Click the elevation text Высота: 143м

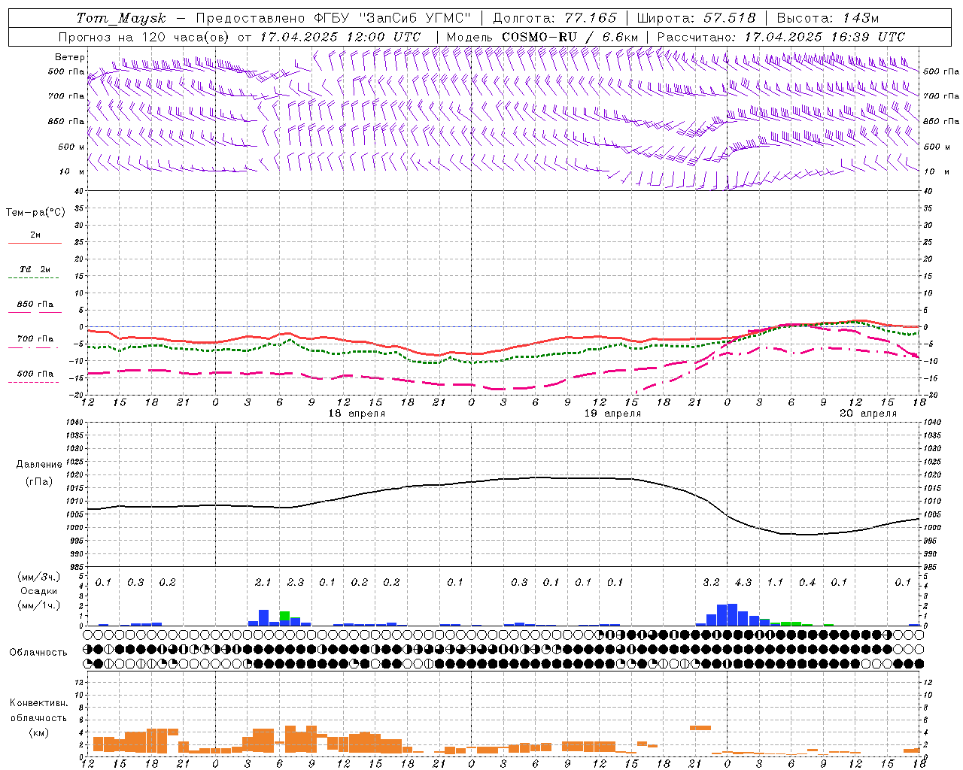828,18
